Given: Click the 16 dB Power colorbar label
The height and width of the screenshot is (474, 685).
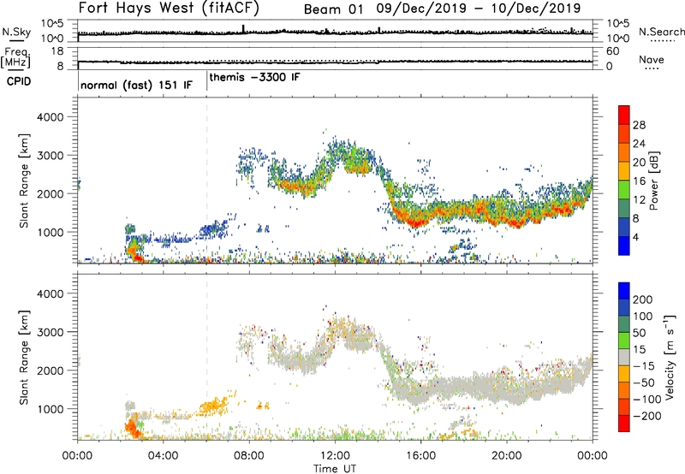Looking at the screenshot, I should point(639,181).
